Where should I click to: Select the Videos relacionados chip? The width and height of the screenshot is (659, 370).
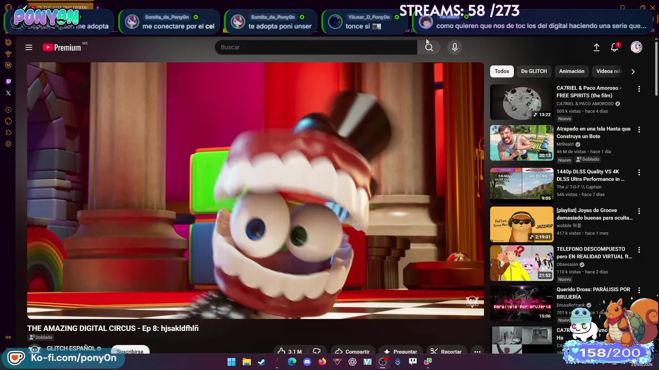click(609, 71)
